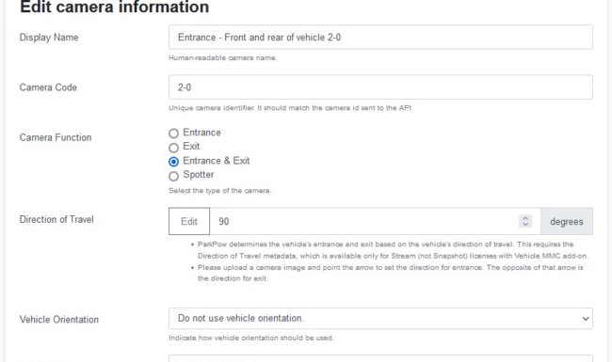Click the partially visible field below Vehicle Orientation

(x=380, y=358)
